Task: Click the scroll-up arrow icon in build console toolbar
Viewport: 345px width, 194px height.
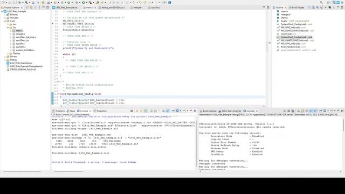Action: pyautogui.click(x=137, y=111)
